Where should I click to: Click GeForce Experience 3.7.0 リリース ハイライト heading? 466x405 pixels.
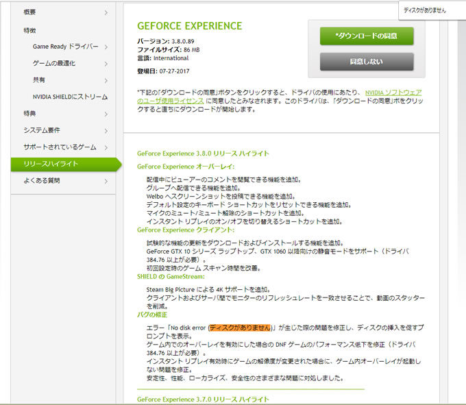pos(203,400)
